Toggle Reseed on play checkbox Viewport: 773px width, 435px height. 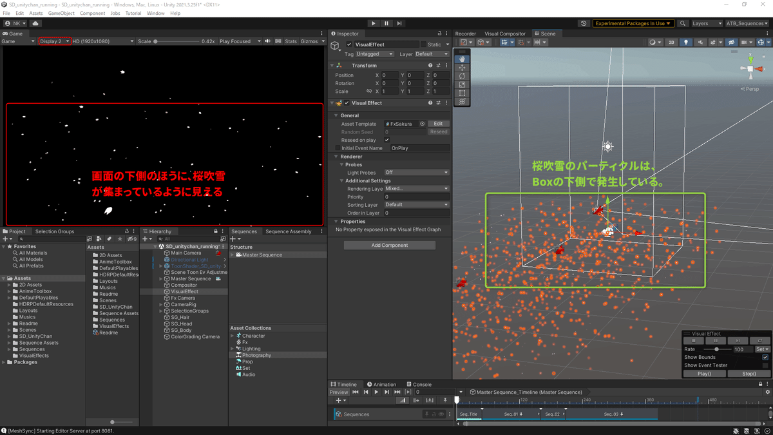(386, 140)
